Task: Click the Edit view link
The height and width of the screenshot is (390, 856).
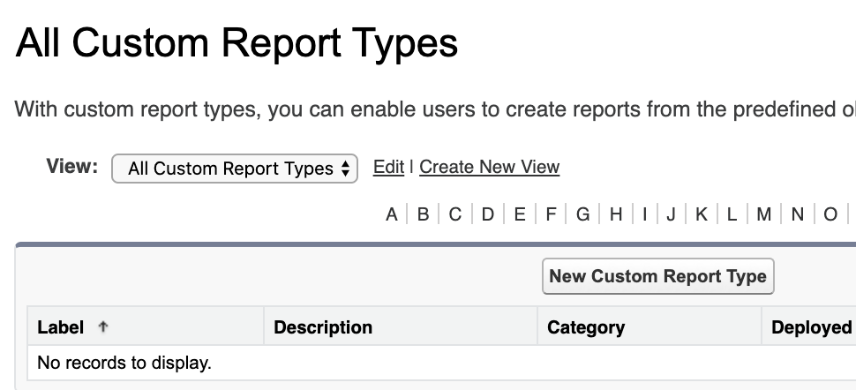Action: (388, 167)
